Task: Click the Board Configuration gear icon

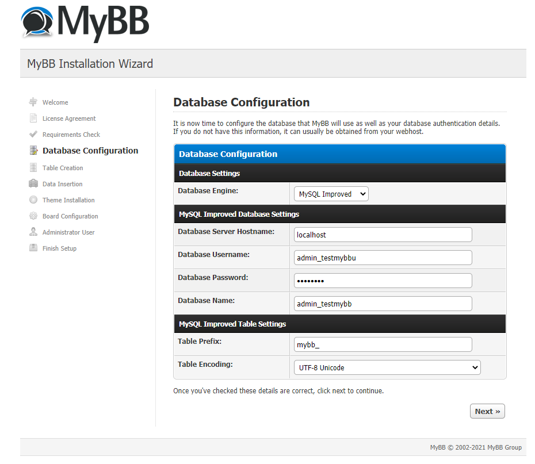Action: tap(33, 216)
